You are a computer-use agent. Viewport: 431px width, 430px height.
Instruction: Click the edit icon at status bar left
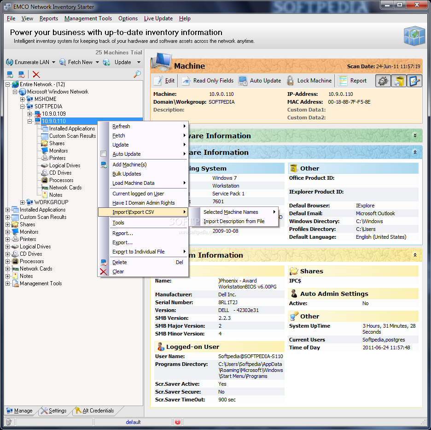coord(9,422)
